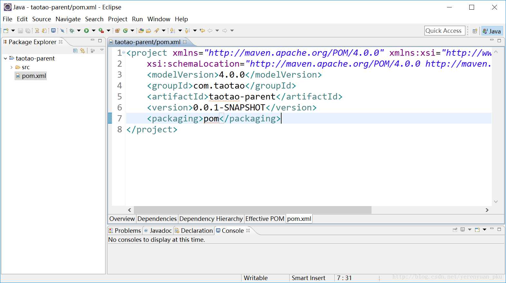
Task: Click the Quick Access search field
Action: pyautogui.click(x=445, y=31)
